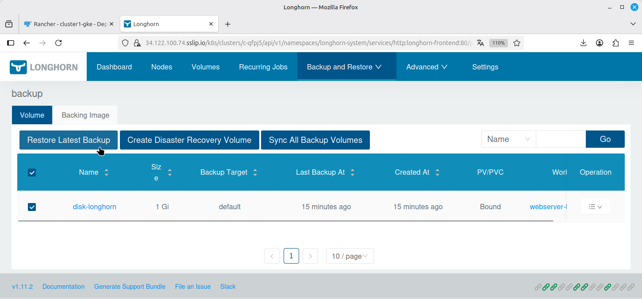Click Generate Support Bundle link
Image resolution: width=642 pixels, height=299 pixels.
click(130, 287)
